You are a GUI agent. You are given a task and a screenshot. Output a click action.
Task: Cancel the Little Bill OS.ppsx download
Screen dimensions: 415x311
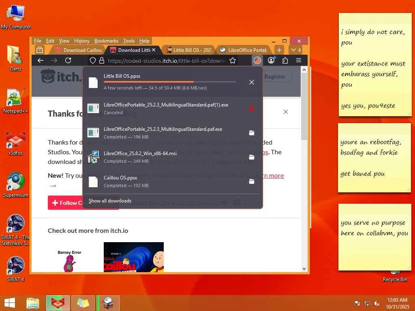coord(252,82)
